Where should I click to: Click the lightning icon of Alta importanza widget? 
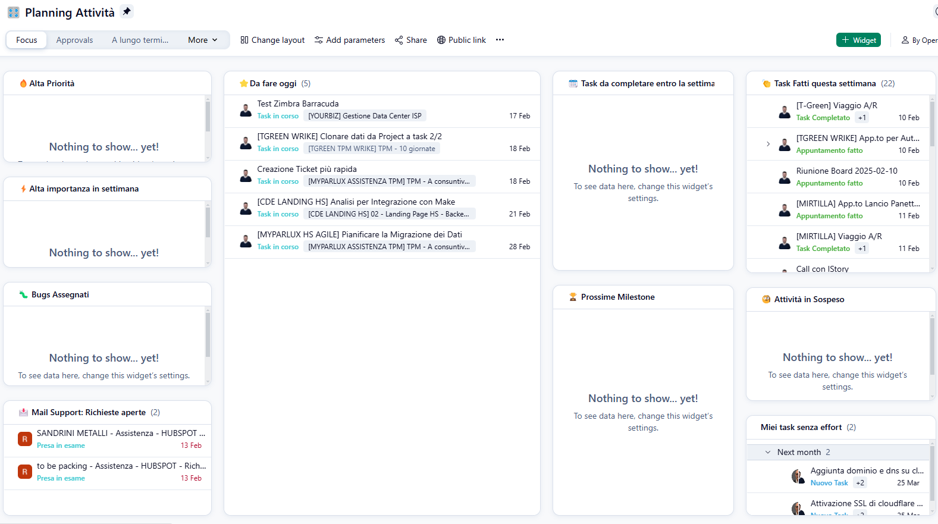pyautogui.click(x=23, y=189)
